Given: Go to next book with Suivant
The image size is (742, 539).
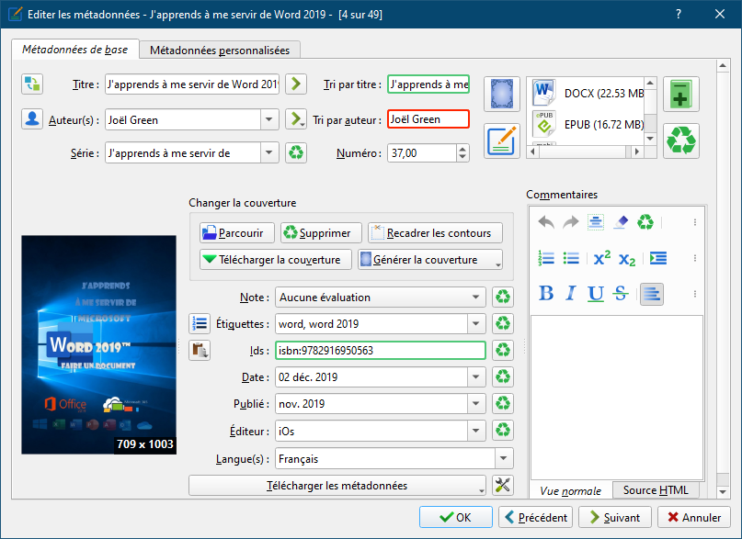Looking at the screenshot, I should point(615,517).
